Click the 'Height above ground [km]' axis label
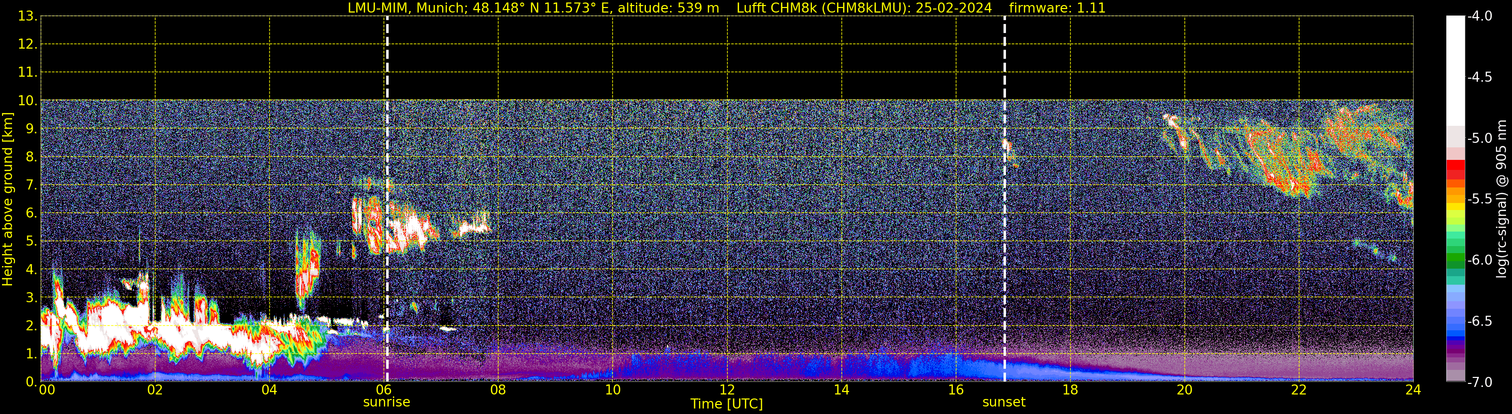Screen dimensions: 1512x414 (x=8, y=199)
